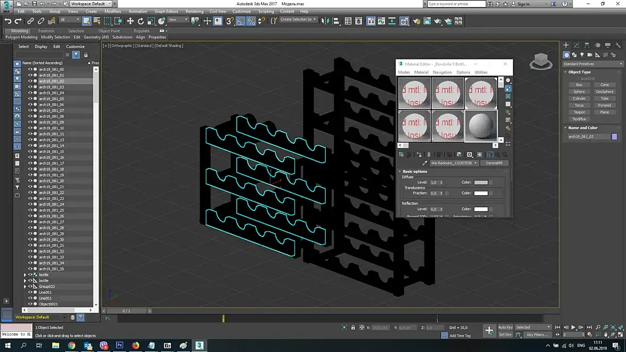Open the Workspace: Default dropdown
This screenshot has height=352, width=626.
coord(89,4)
